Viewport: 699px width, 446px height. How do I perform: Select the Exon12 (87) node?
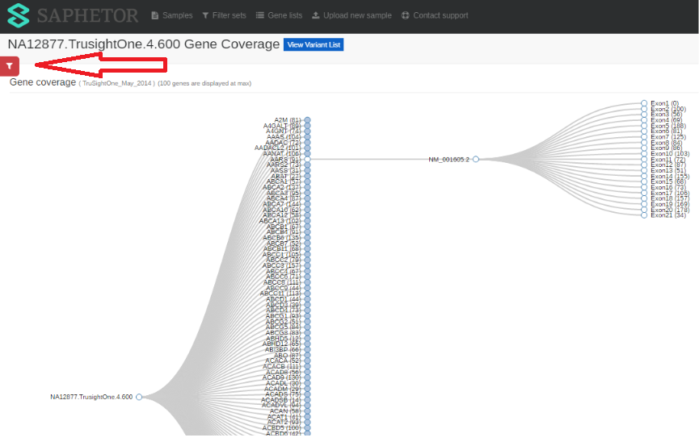pyautogui.click(x=644, y=165)
